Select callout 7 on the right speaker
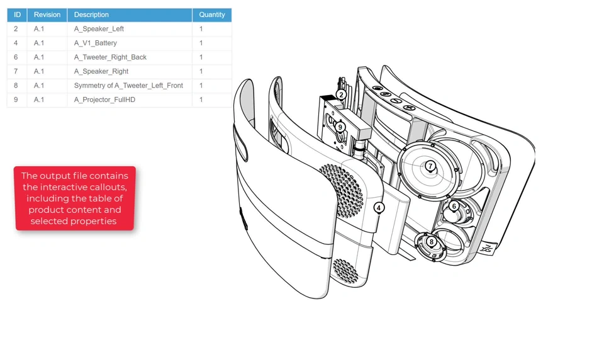This screenshot has height=340, width=604. click(430, 166)
